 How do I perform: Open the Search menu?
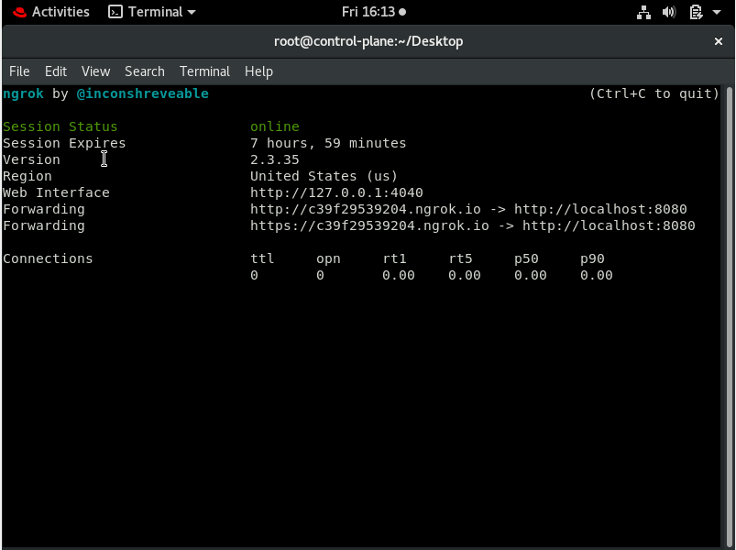(x=145, y=71)
